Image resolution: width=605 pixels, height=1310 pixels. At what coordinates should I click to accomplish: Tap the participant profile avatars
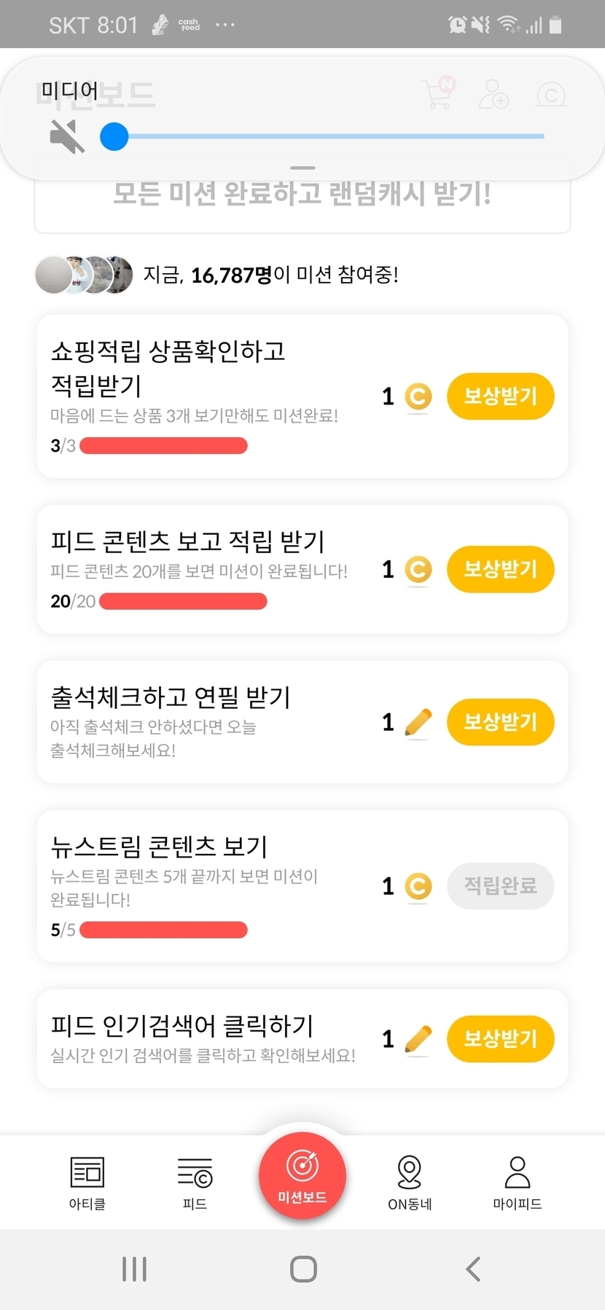tap(85, 275)
